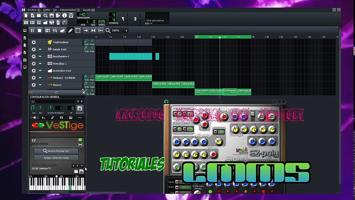Save the VeSTige preset with floppy icon
The height and width of the screenshot is (200, 355).
click(81, 171)
